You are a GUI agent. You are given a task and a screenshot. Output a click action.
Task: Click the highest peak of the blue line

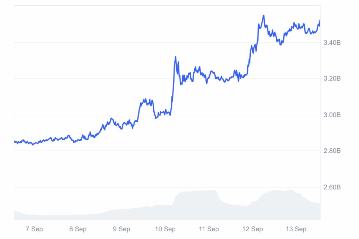pos(263,15)
